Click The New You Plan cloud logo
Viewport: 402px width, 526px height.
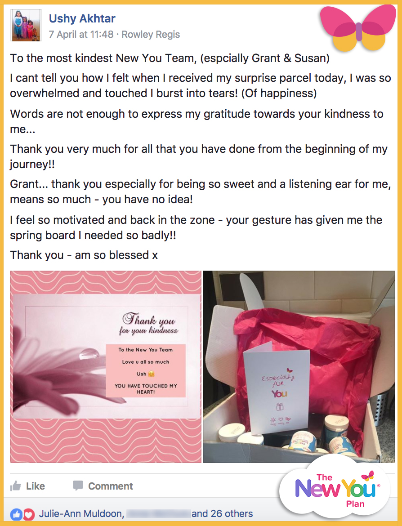(x=335, y=489)
